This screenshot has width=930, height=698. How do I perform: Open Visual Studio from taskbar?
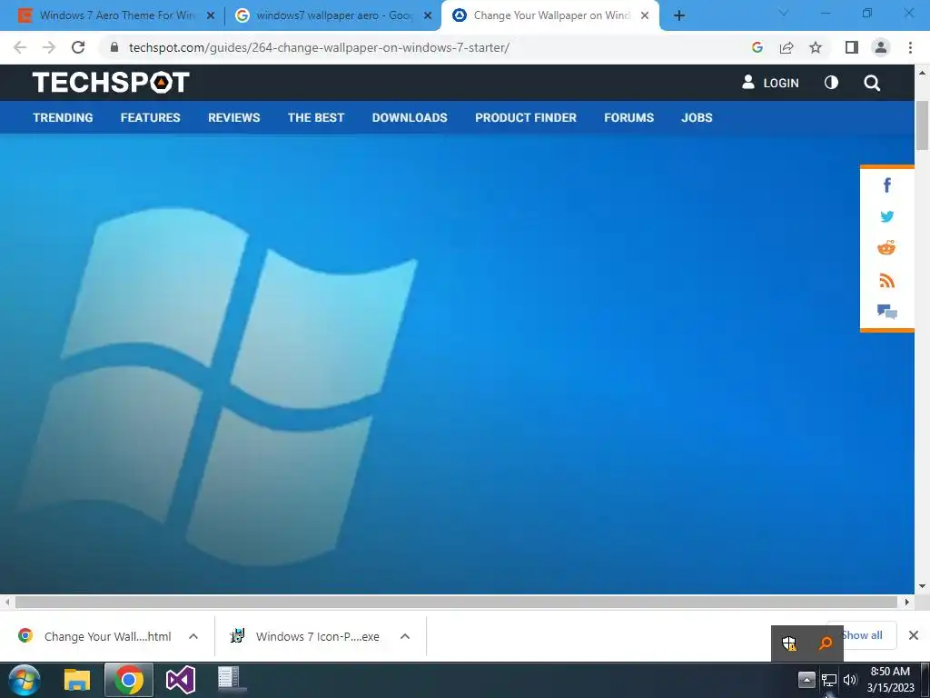(x=181, y=680)
